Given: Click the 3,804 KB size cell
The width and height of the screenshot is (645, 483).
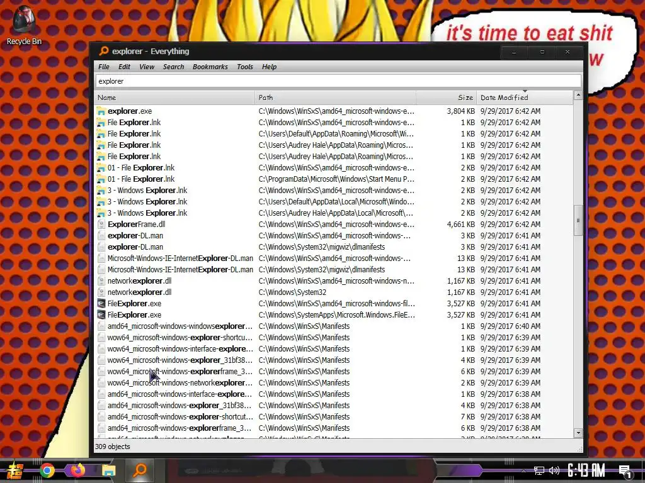Looking at the screenshot, I should coord(460,111).
